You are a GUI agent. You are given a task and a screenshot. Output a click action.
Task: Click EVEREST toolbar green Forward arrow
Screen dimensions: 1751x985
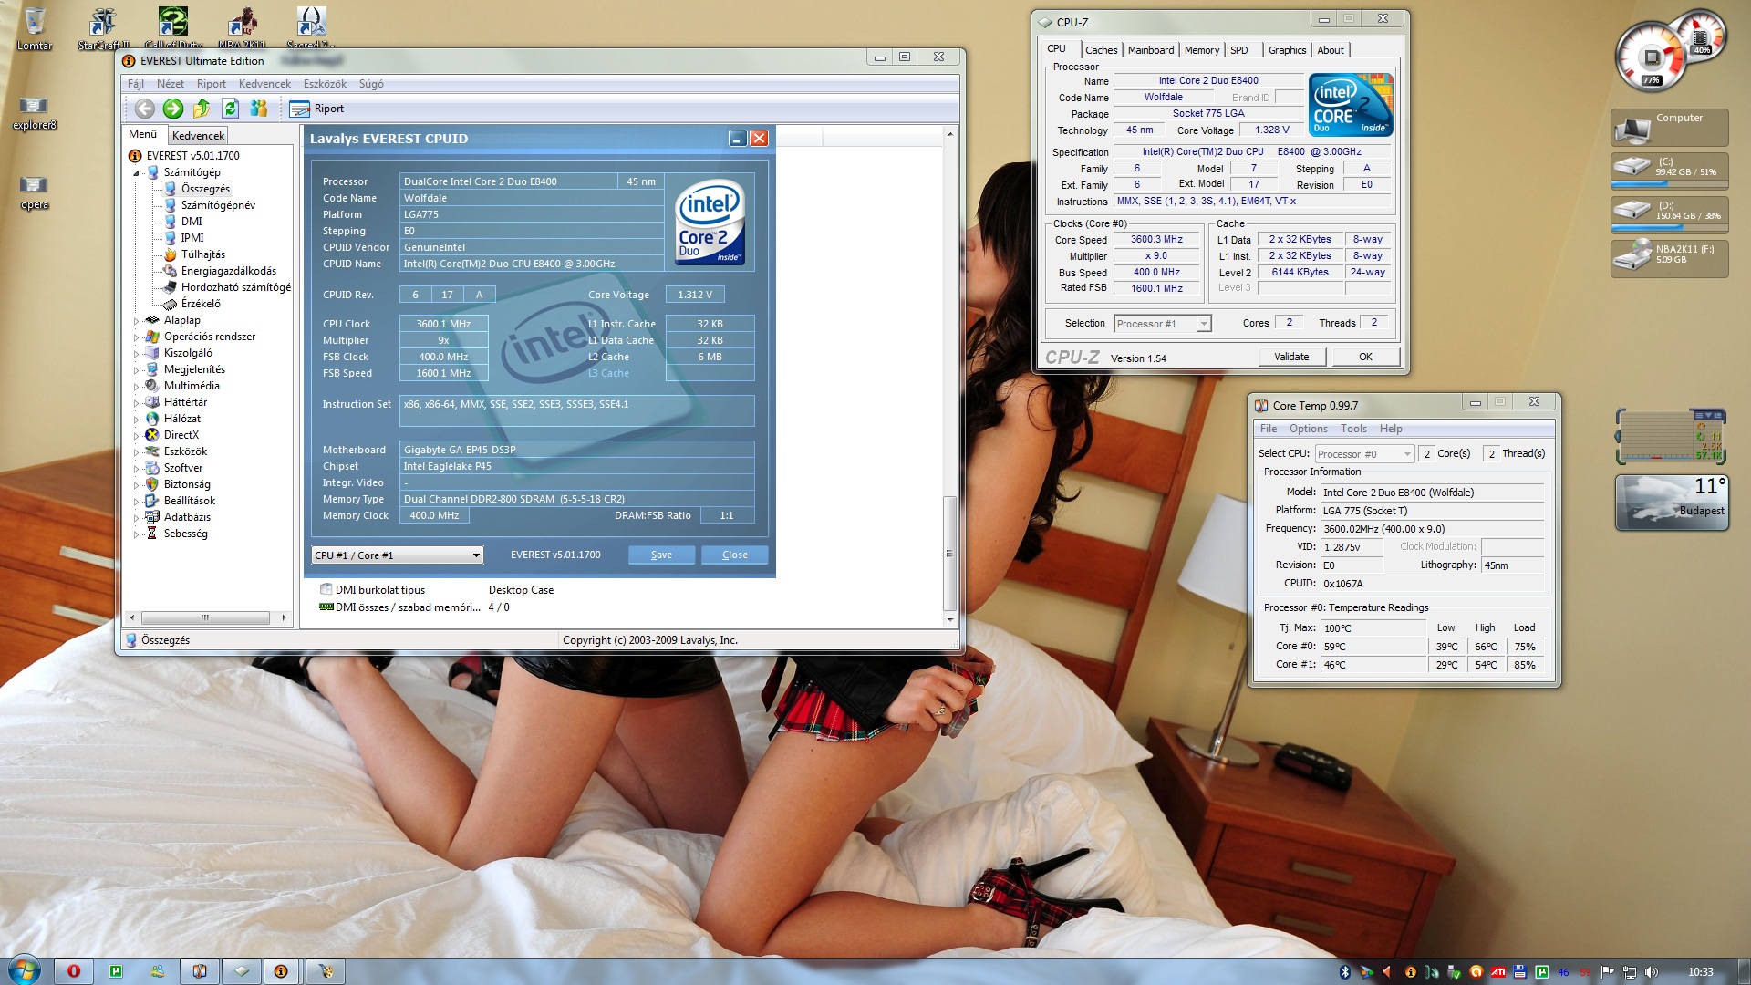pyautogui.click(x=173, y=109)
